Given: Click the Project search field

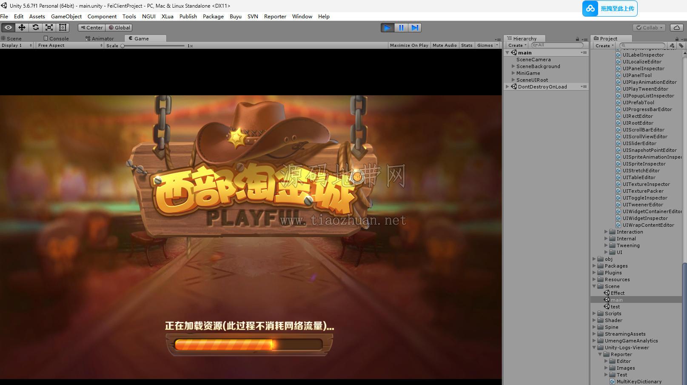Looking at the screenshot, I should pos(642,46).
